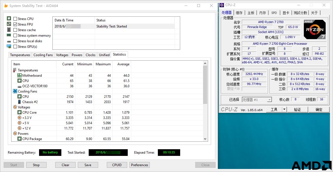
Task: Click the CPU Package row icon
Action: pyautogui.click(x=20, y=139)
